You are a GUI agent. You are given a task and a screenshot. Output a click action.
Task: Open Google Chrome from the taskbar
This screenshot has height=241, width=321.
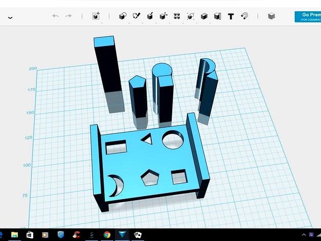click(107, 235)
